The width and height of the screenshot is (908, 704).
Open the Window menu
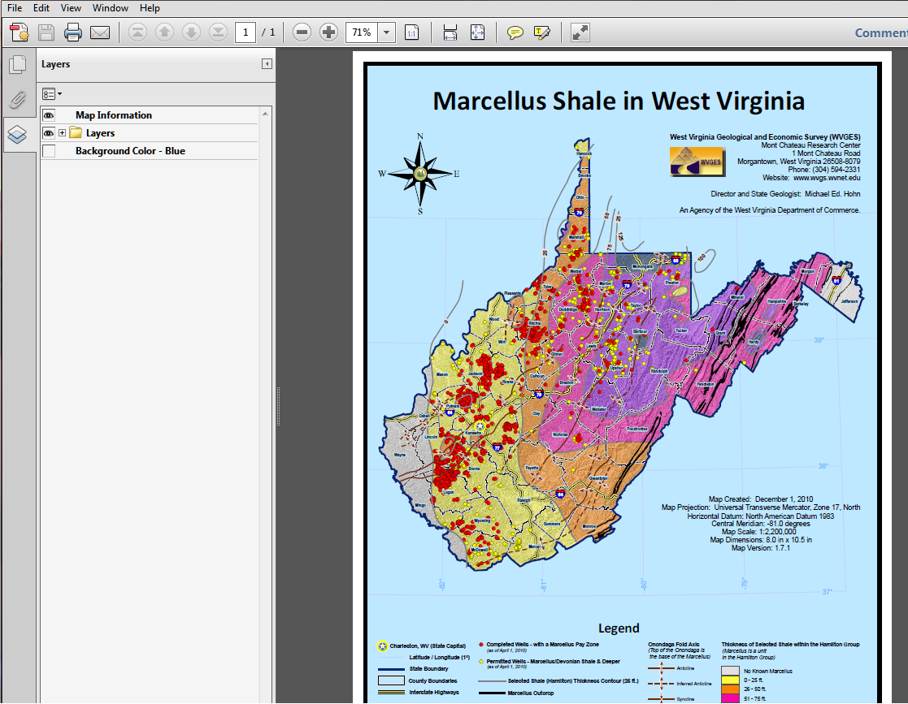110,8
